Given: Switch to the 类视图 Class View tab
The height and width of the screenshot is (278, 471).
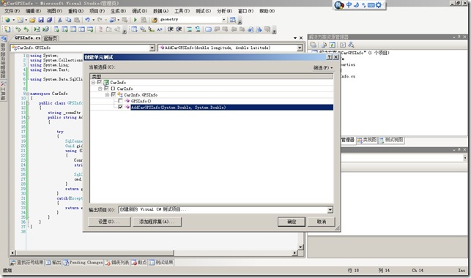Looking at the screenshot, I should click(367, 140).
